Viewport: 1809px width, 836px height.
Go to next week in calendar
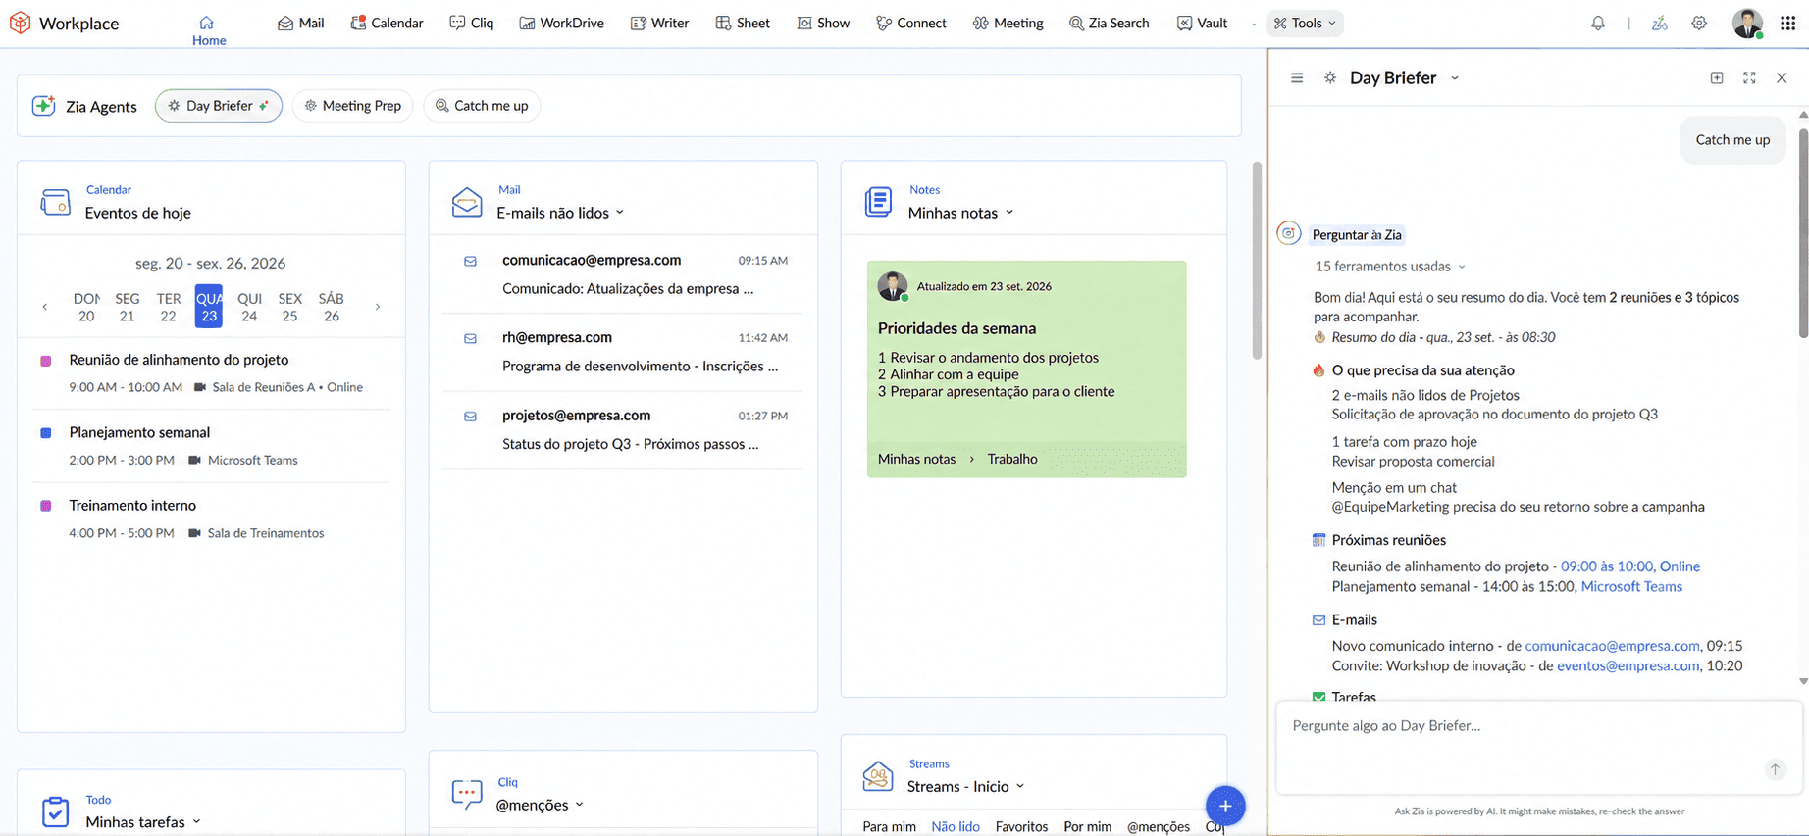tap(378, 307)
